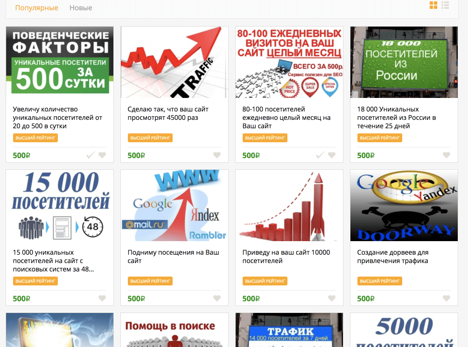Favorite the 10000 visitors rocket chart listing
The image size is (468, 347).
pyautogui.click(x=332, y=298)
